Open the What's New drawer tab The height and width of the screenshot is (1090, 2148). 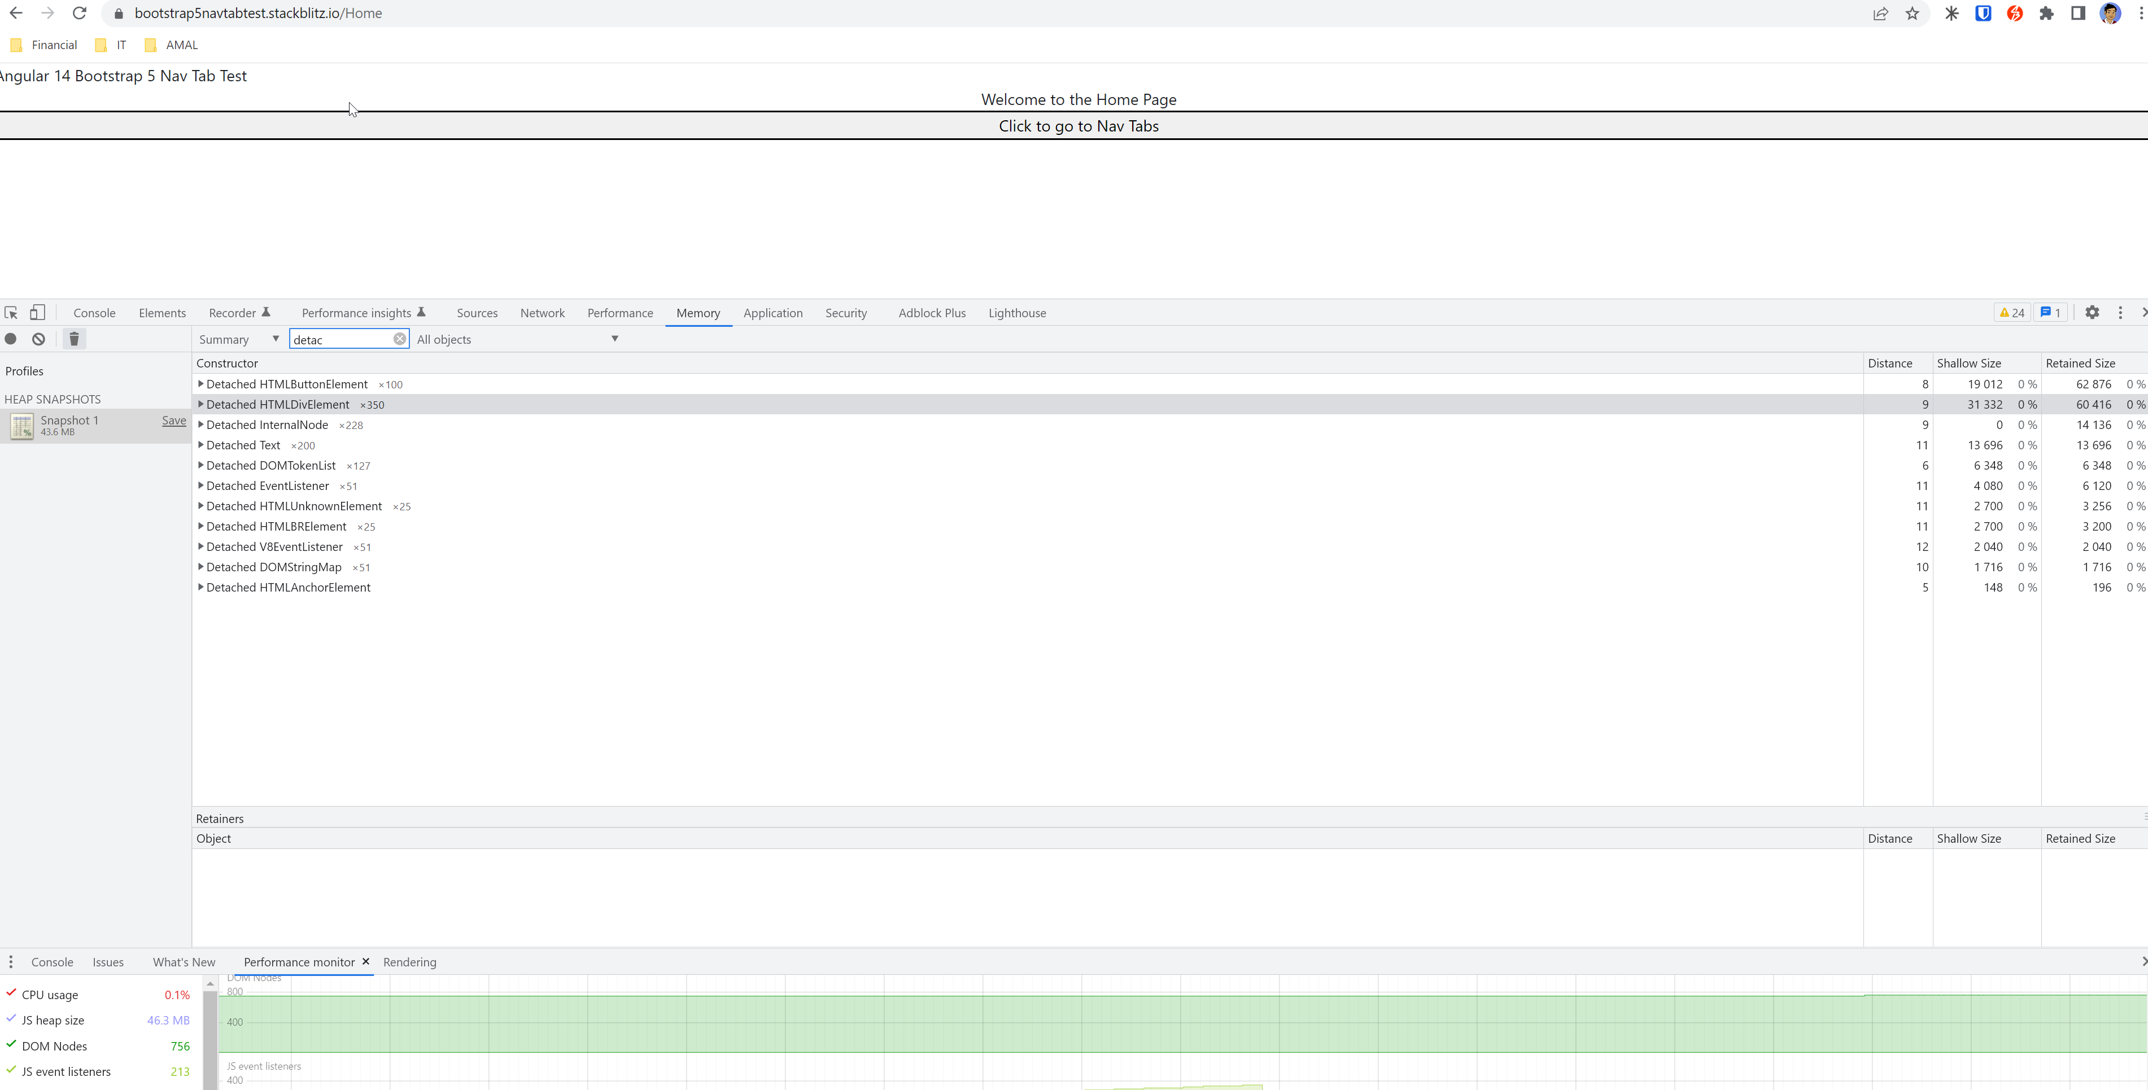pyautogui.click(x=182, y=962)
